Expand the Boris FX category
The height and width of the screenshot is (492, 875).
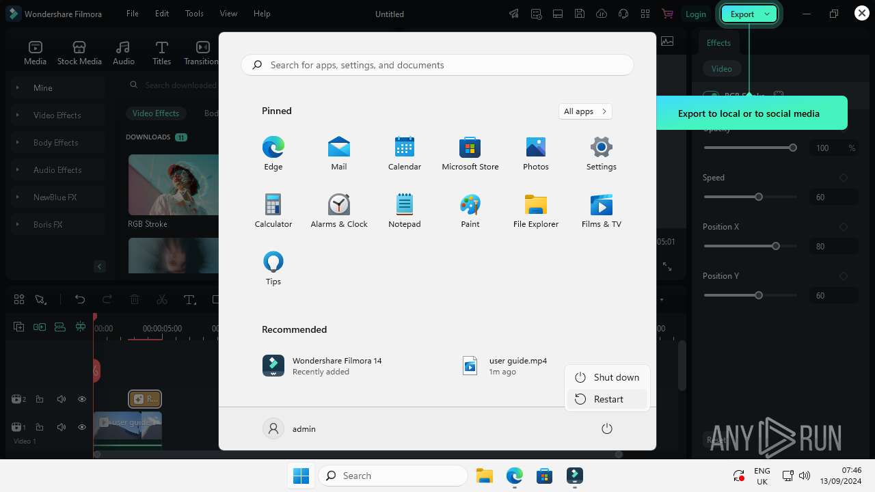click(18, 224)
